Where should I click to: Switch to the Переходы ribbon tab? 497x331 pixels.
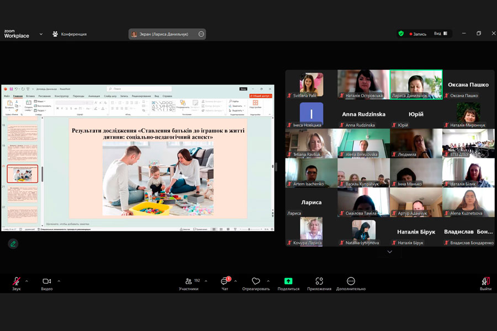click(x=78, y=96)
